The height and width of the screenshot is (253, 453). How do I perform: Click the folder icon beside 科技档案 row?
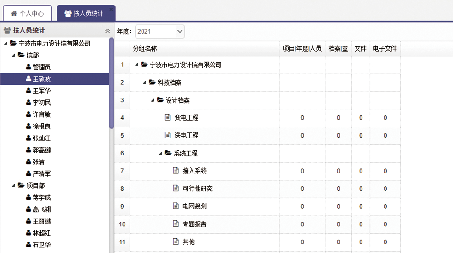coord(152,82)
